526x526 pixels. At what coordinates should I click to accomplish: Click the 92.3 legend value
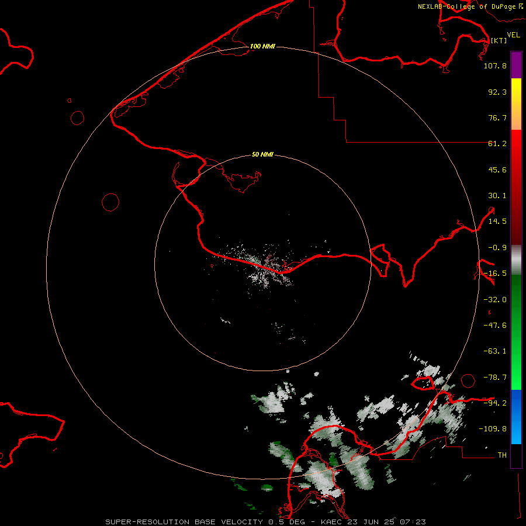(x=497, y=92)
